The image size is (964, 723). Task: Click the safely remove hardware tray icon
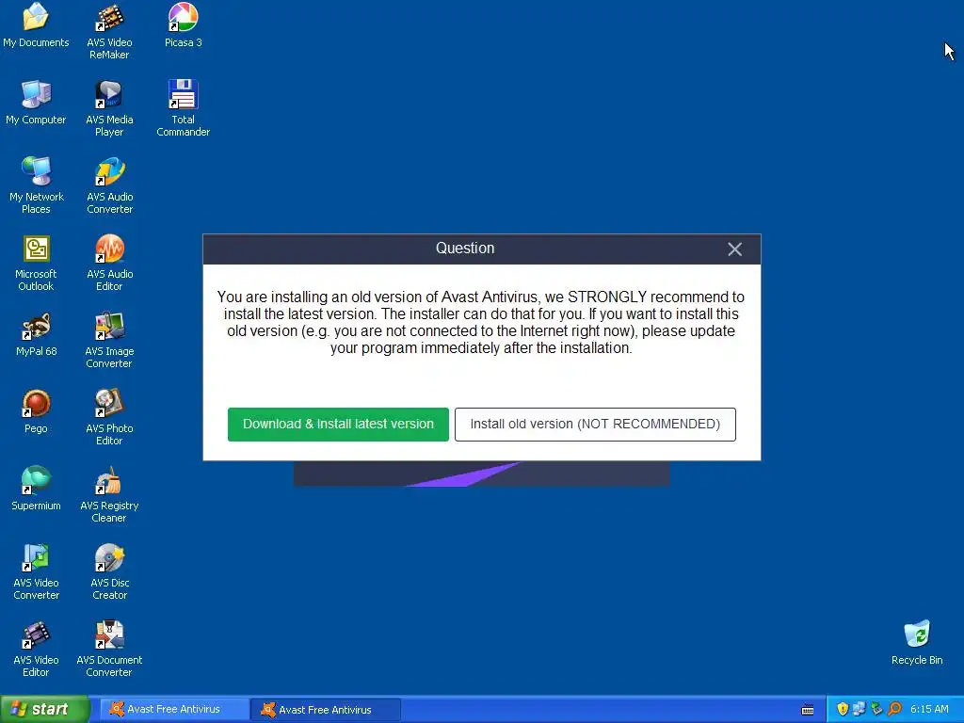click(876, 709)
